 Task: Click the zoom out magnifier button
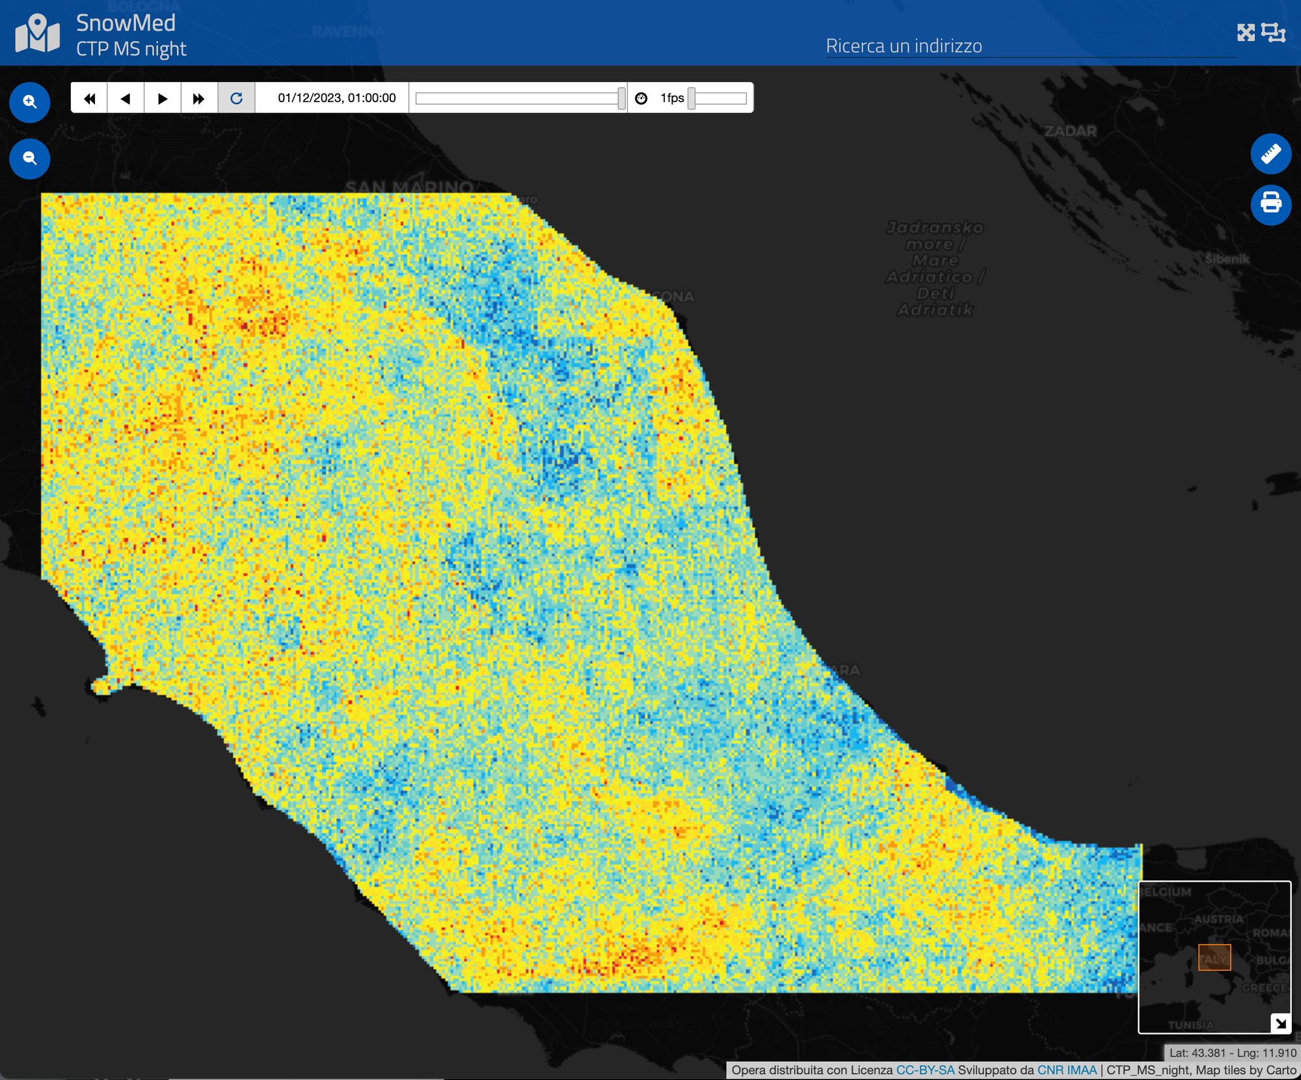tap(29, 159)
